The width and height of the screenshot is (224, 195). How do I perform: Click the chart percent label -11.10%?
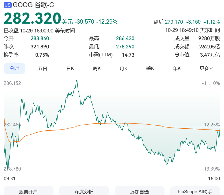tap(211, 83)
